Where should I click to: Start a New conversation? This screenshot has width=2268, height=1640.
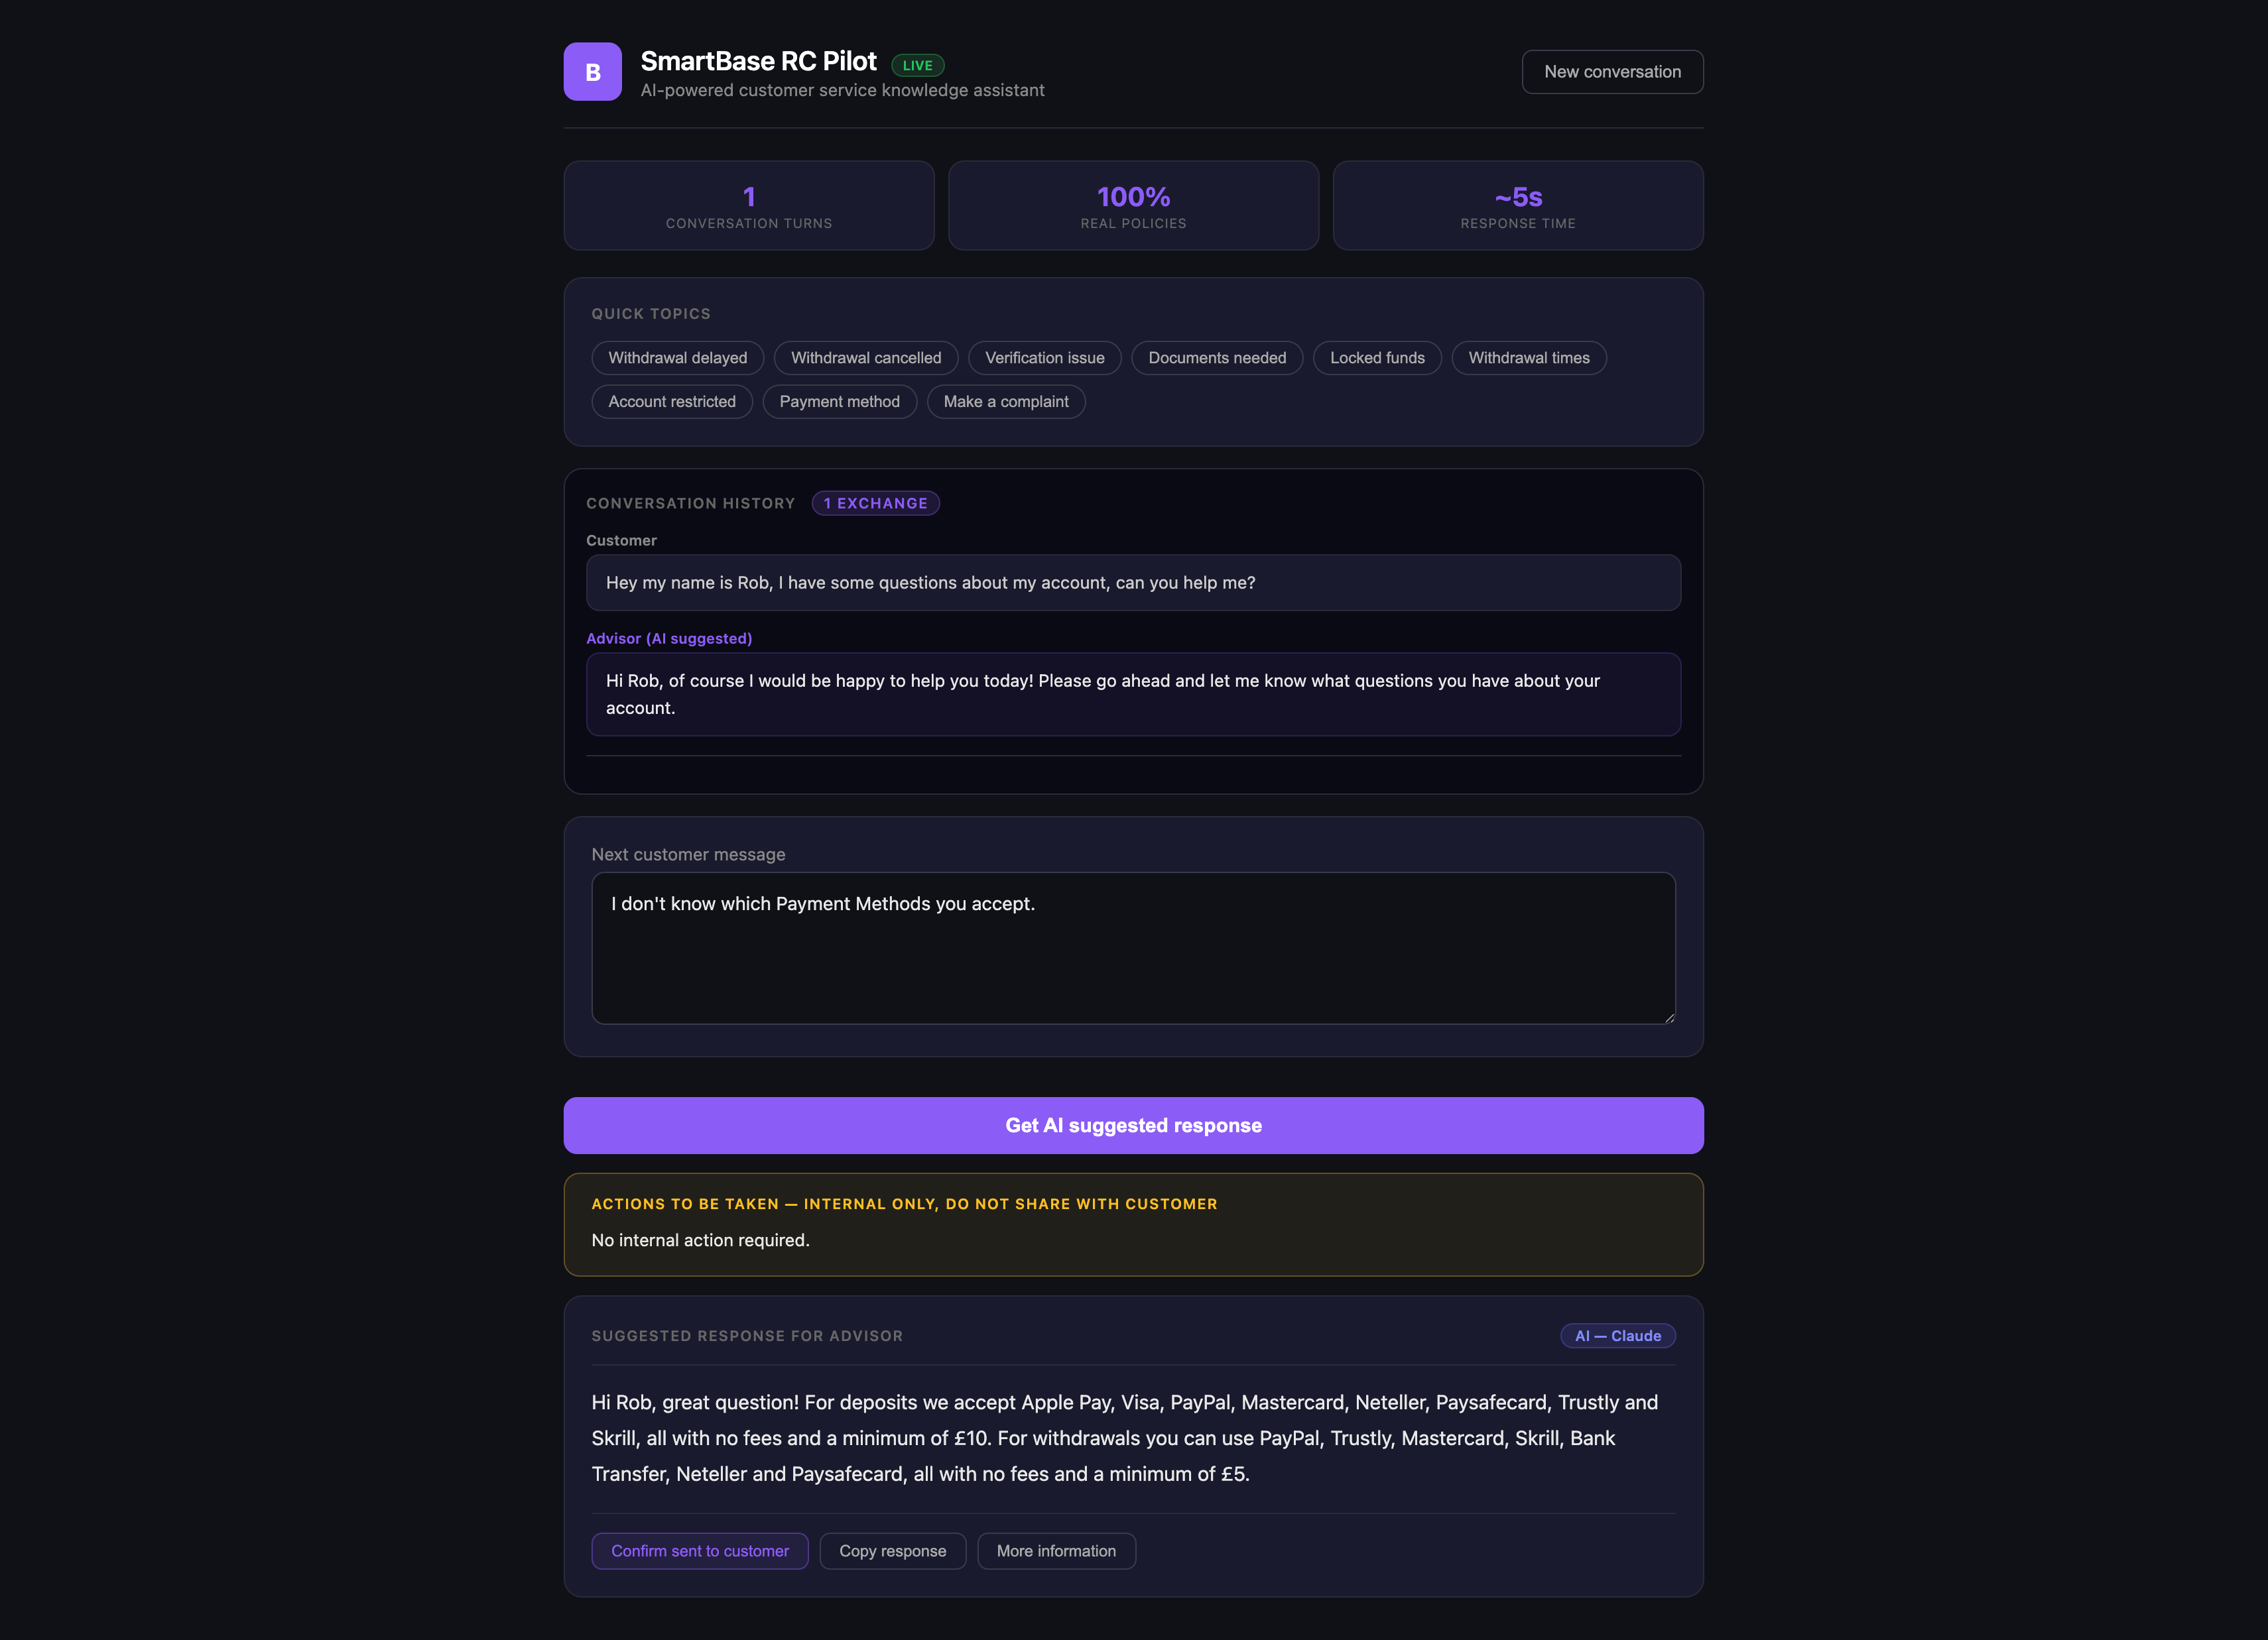[1612, 72]
